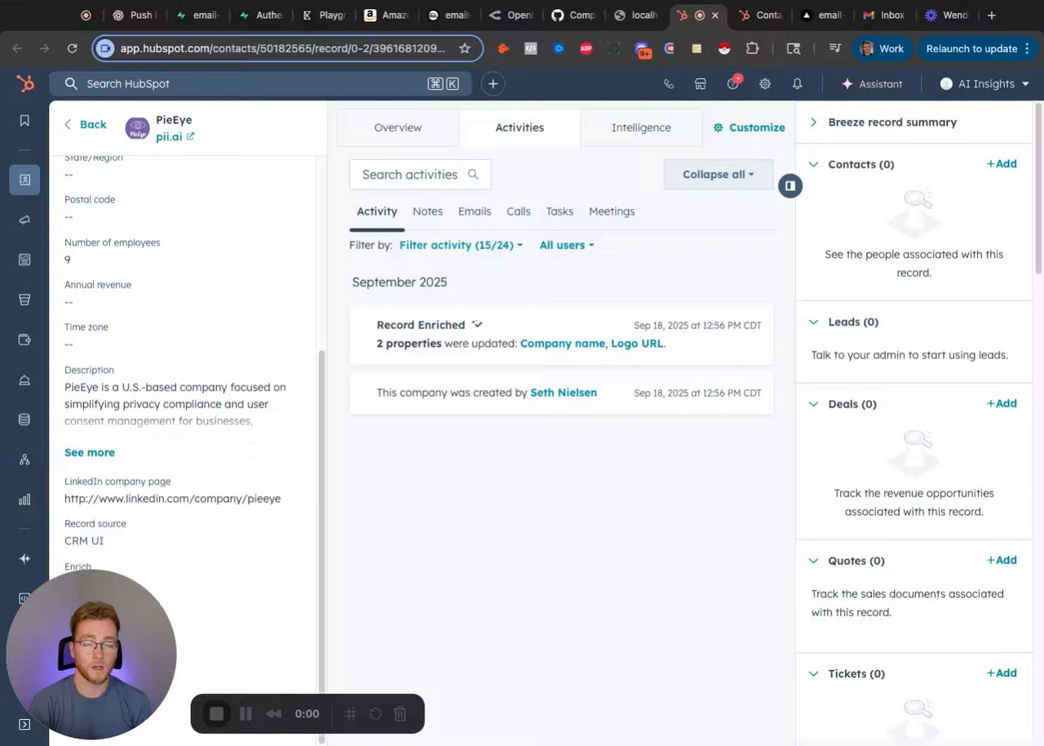The width and height of the screenshot is (1044, 746).
Task: Click Relaunch to update Chrome
Action: [977, 48]
